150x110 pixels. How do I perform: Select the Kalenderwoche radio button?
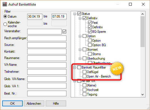(x=5, y=24)
